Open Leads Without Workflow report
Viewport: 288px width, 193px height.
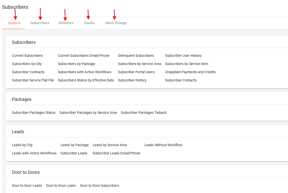coord(163,145)
